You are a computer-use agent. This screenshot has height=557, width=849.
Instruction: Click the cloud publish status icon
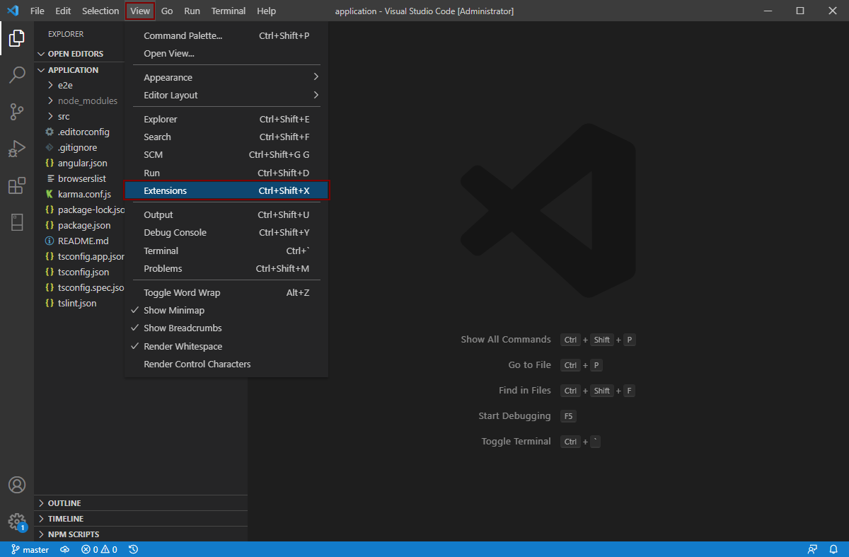pos(65,549)
